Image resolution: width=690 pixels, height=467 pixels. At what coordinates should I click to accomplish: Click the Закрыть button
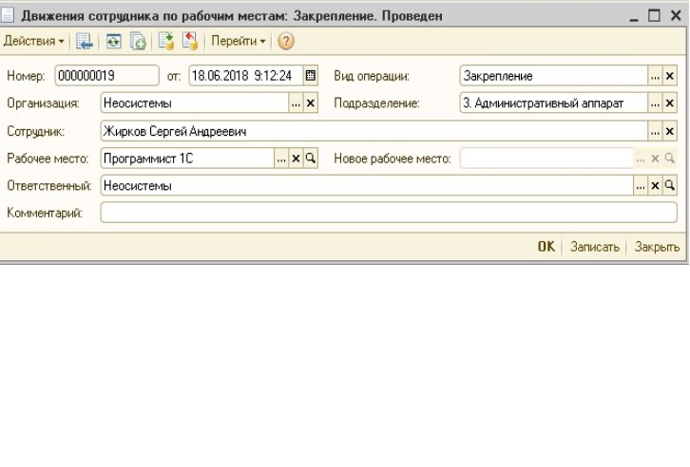point(657,247)
